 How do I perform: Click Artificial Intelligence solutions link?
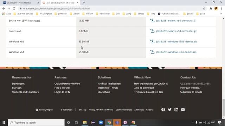(109, 84)
